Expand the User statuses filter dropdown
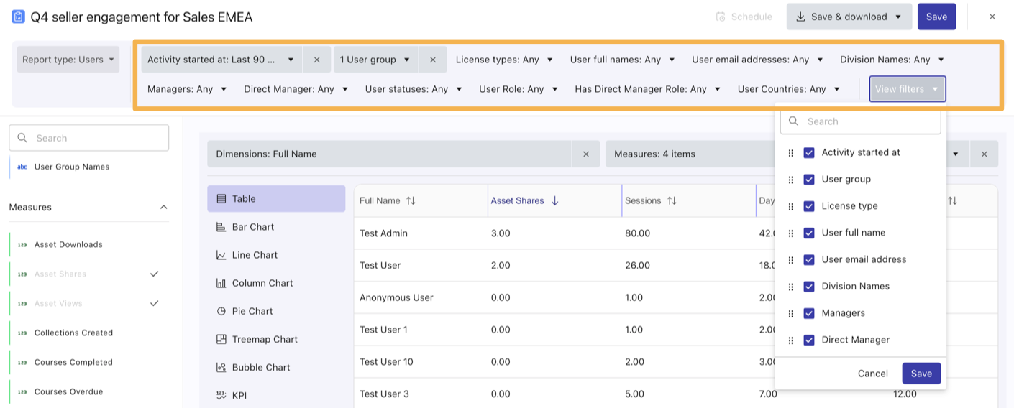This screenshot has height=408, width=1014. point(413,89)
